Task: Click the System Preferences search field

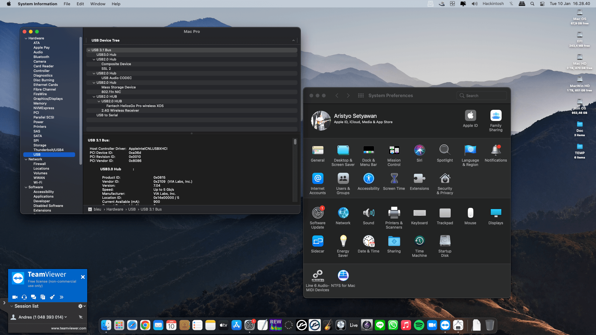Action: tap(482, 96)
